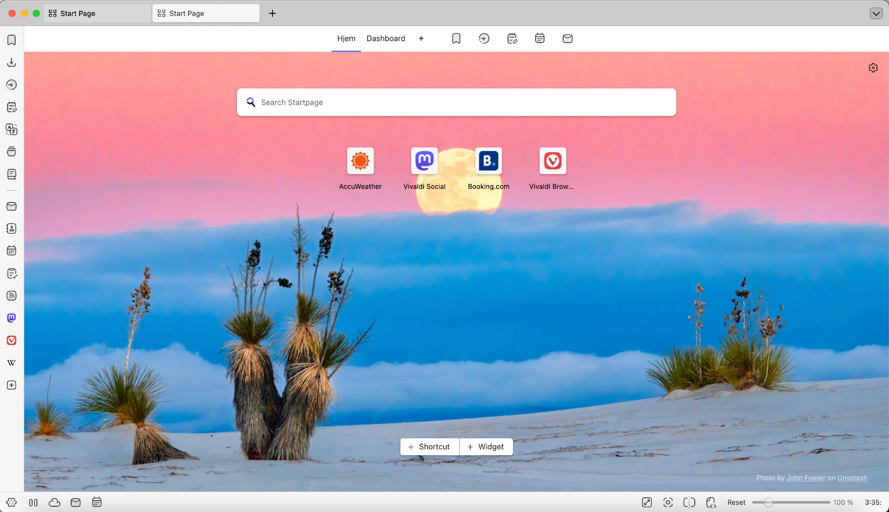Open the Translate panel in sidebar
This screenshot has width=889, height=512.
(x=12, y=129)
